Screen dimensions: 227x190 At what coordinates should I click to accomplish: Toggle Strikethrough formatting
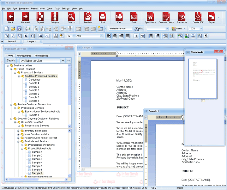(26, 36)
